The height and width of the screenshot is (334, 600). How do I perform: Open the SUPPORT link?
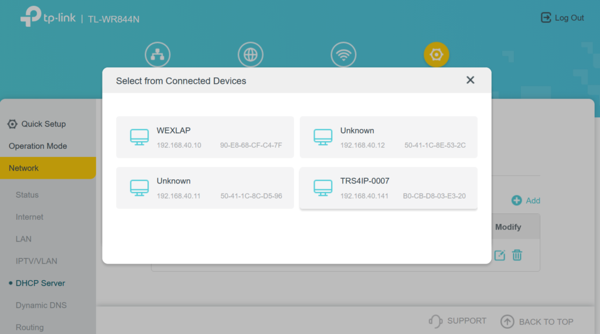click(458, 321)
